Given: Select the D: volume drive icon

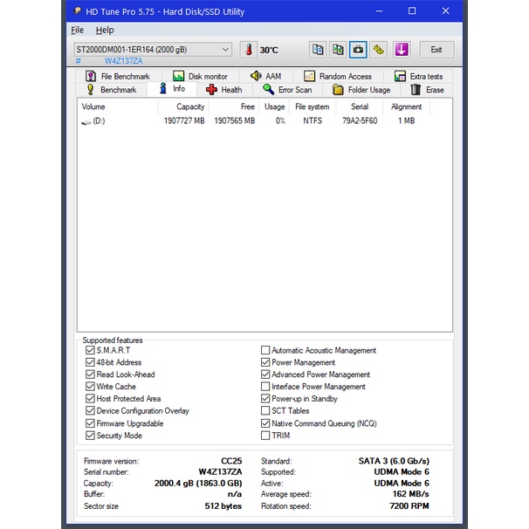Looking at the screenshot, I should [86, 121].
